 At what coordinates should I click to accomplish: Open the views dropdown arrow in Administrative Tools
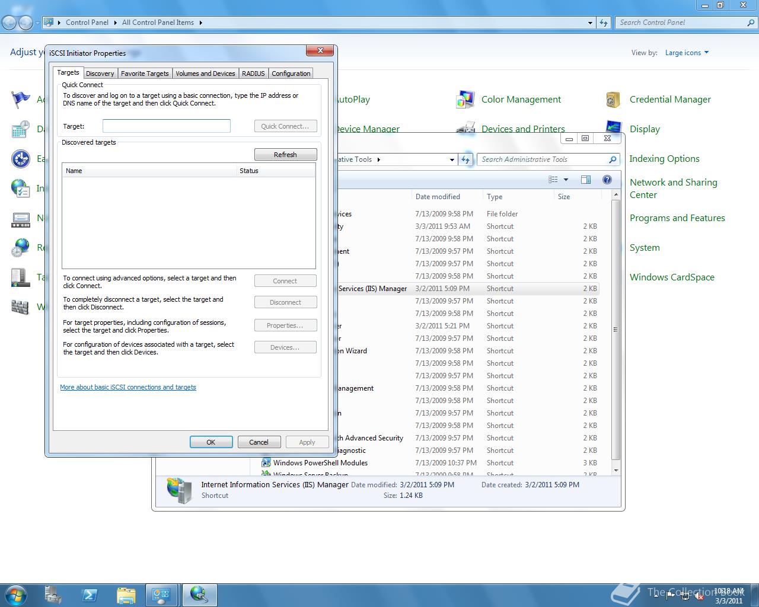pyautogui.click(x=566, y=180)
